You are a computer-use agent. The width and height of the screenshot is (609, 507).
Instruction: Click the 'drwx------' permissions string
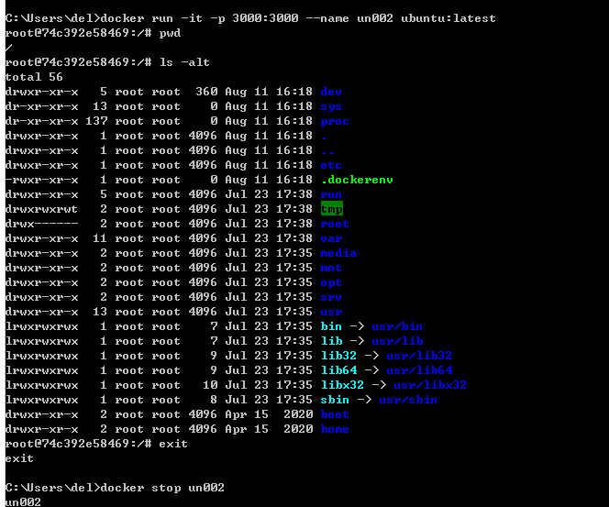[x=41, y=224]
